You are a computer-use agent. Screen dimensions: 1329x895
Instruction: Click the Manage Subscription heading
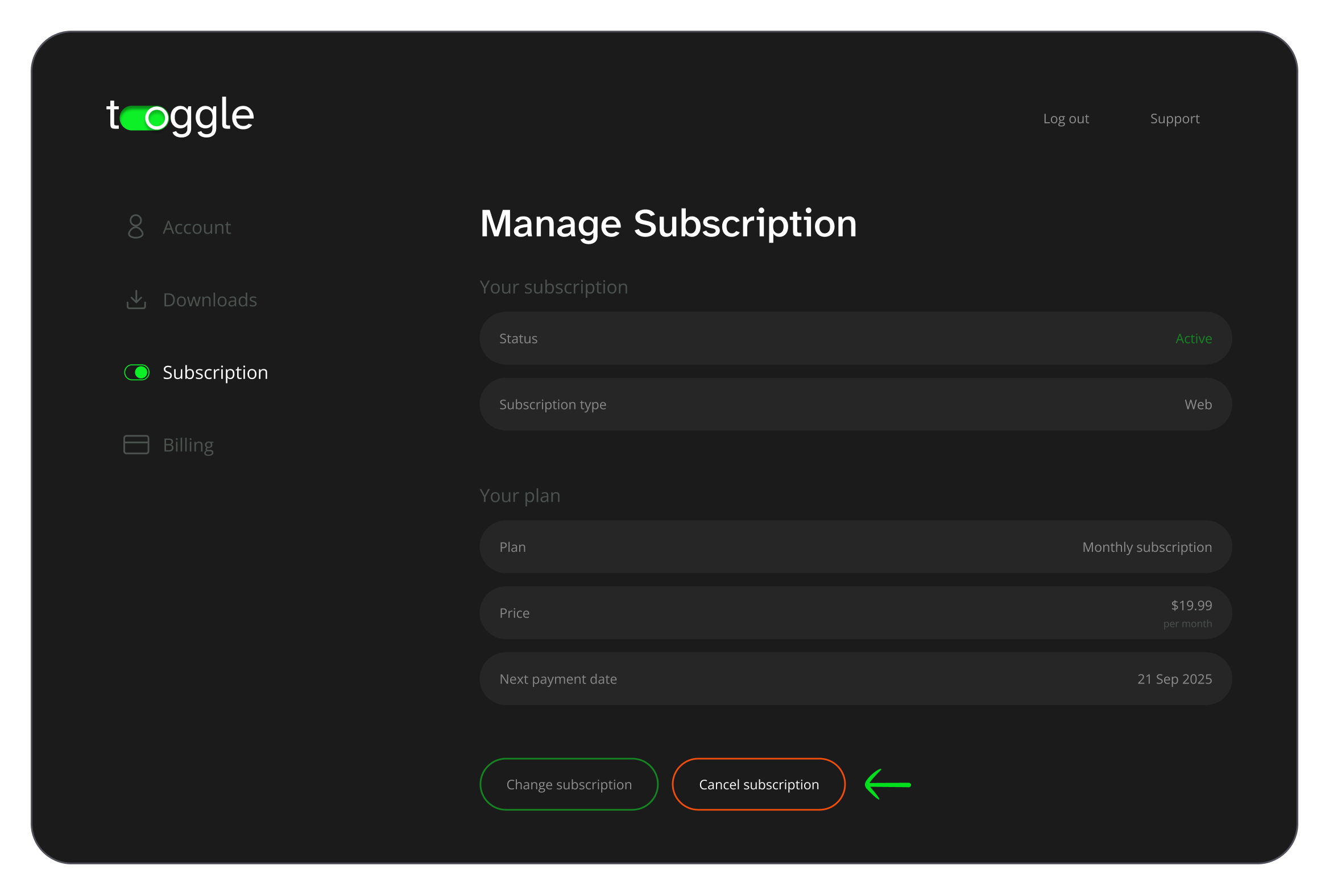click(668, 224)
